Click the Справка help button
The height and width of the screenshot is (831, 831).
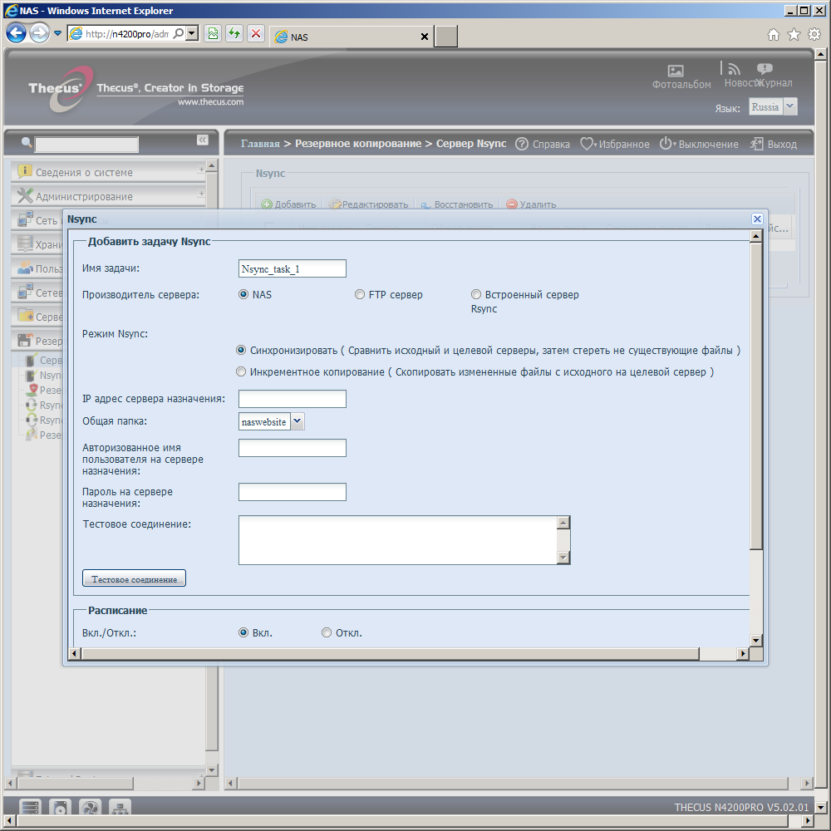click(x=542, y=144)
